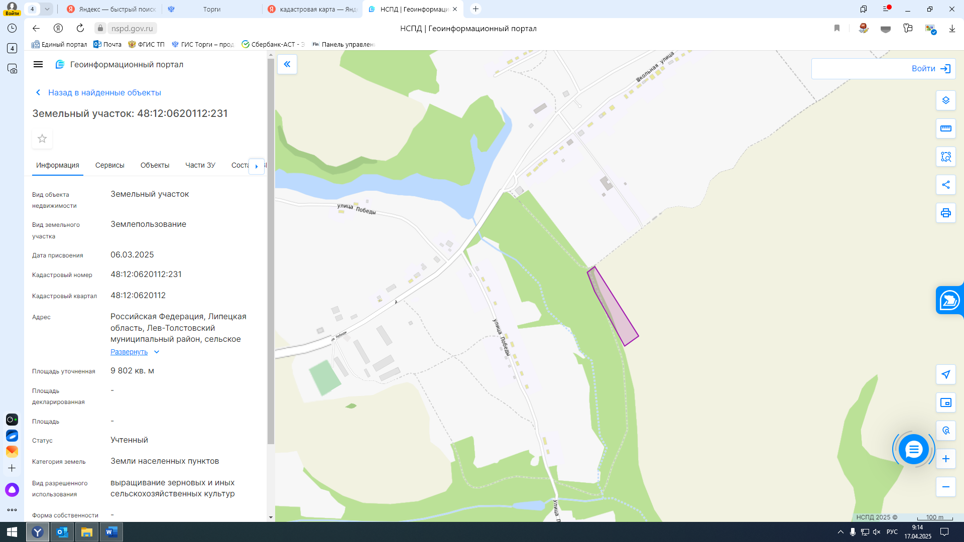Open ГИС Торги bookmark

coord(203,44)
